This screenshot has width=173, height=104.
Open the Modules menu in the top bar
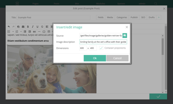[101, 4]
